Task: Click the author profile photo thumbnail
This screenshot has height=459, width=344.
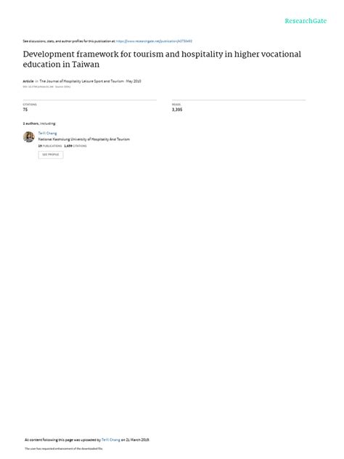Action: coord(29,137)
